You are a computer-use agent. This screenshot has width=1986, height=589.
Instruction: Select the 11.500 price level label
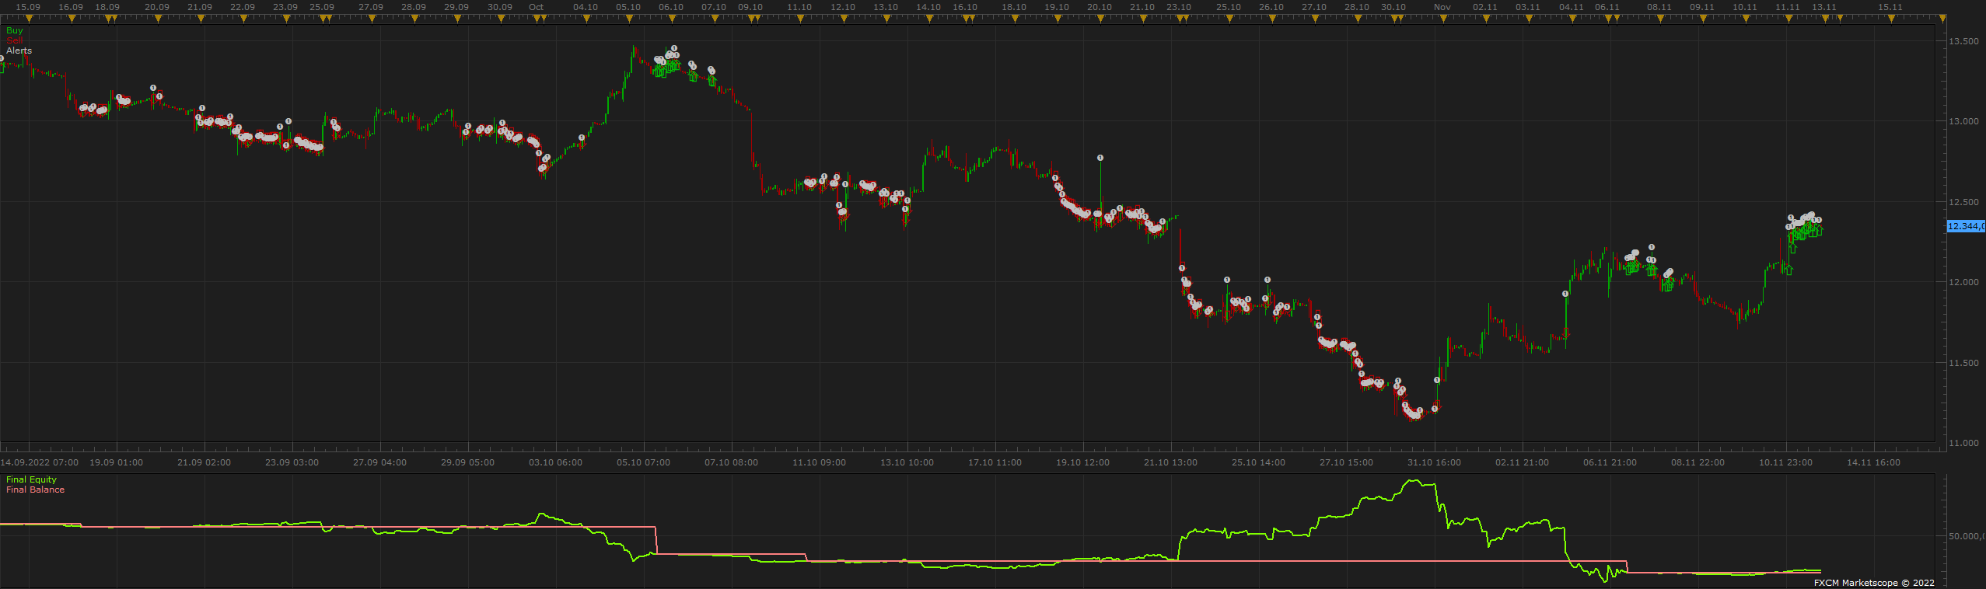(x=1963, y=363)
